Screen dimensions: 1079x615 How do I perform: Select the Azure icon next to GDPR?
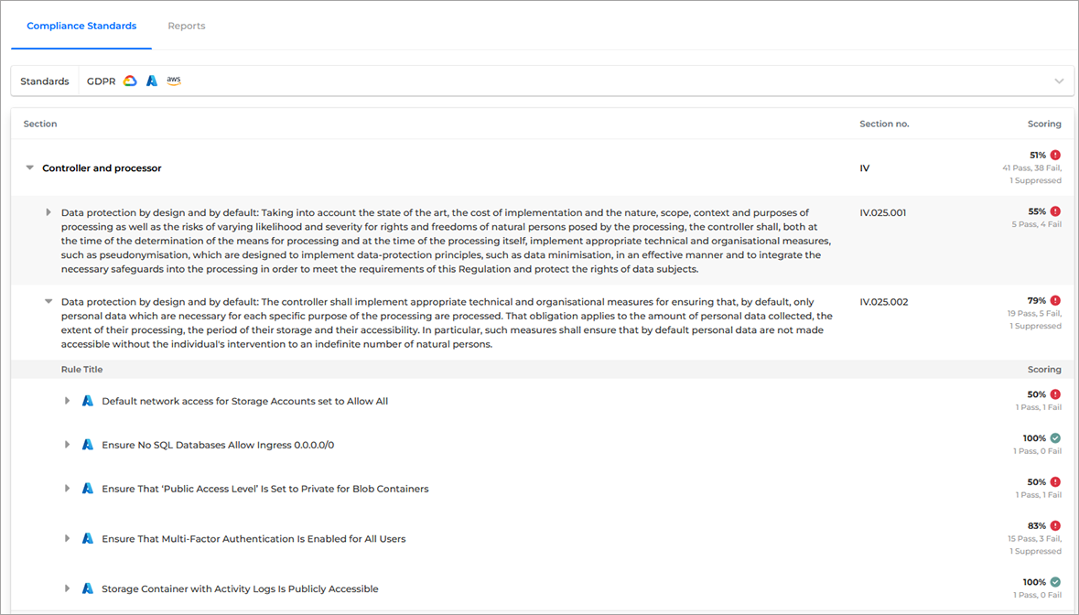[152, 81]
